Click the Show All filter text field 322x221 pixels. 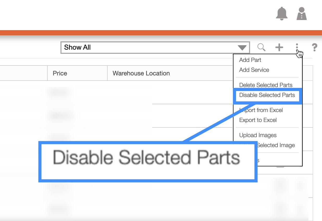[x=148, y=48]
